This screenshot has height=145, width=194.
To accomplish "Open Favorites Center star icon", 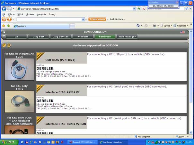I will tap(4, 26).
